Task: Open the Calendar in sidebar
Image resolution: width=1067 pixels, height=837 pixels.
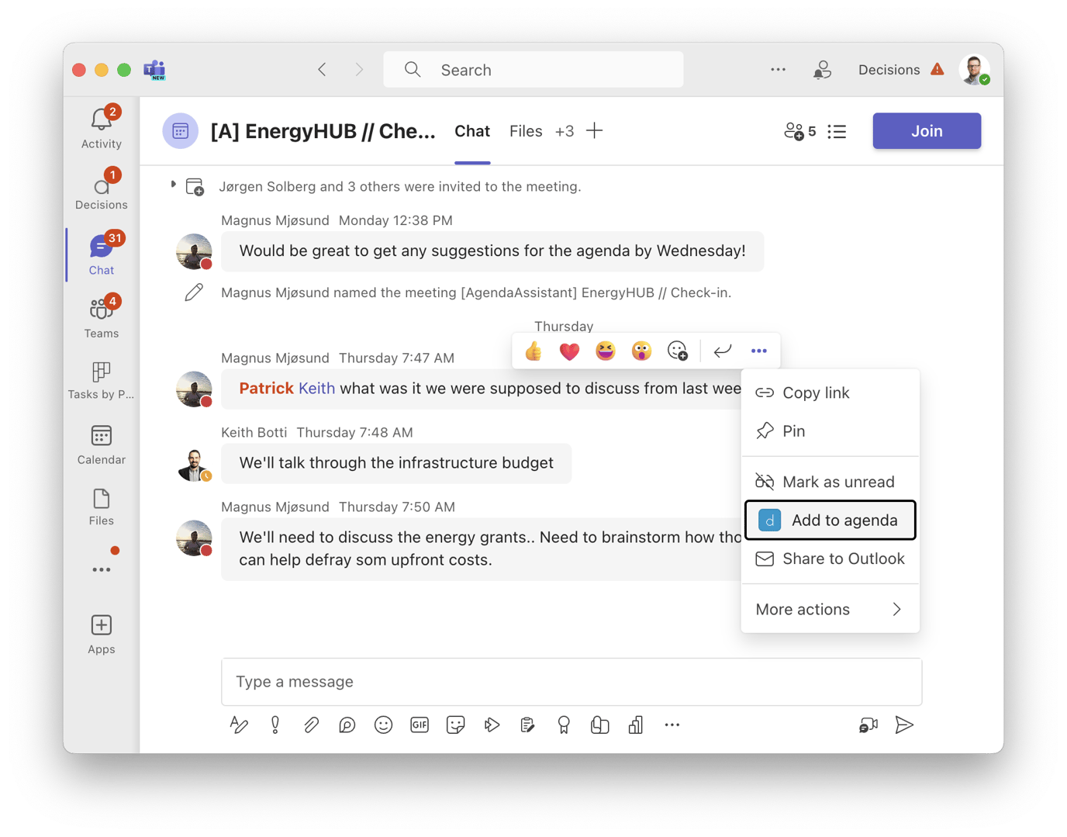Action: 101,444
